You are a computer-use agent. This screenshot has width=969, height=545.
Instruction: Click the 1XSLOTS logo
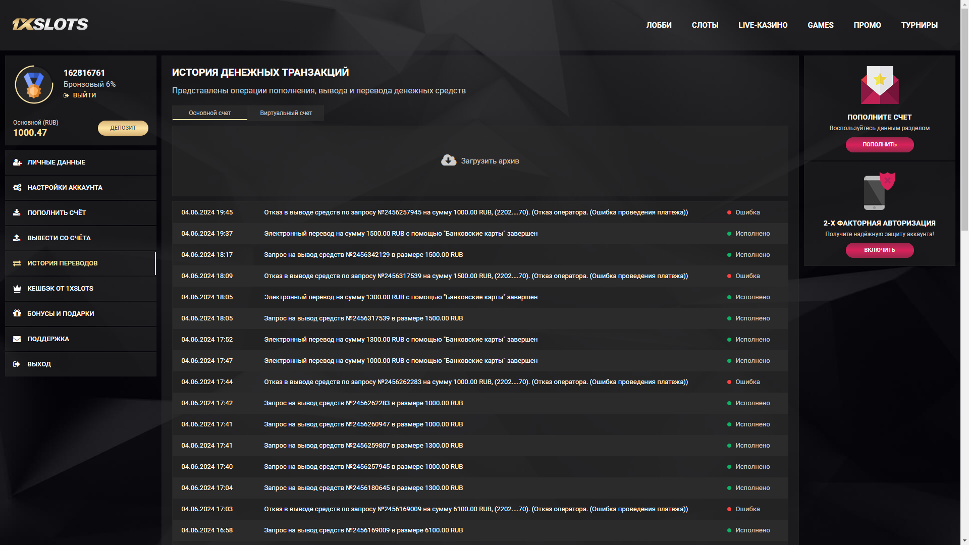click(50, 24)
